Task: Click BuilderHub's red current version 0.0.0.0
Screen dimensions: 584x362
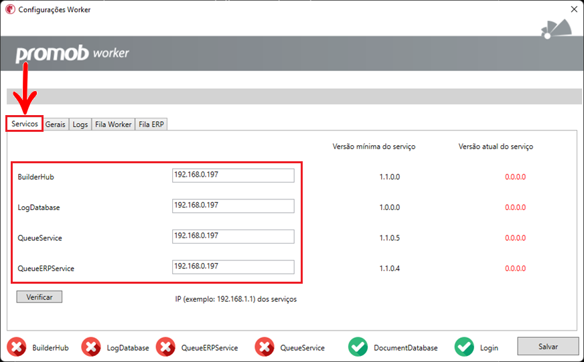Action: pyautogui.click(x=516, y=177)
